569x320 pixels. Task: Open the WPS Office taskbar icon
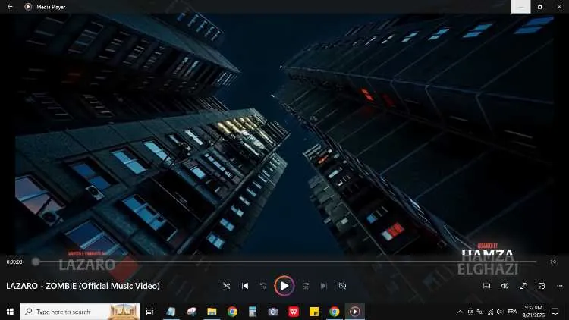(x=294, y=312)
